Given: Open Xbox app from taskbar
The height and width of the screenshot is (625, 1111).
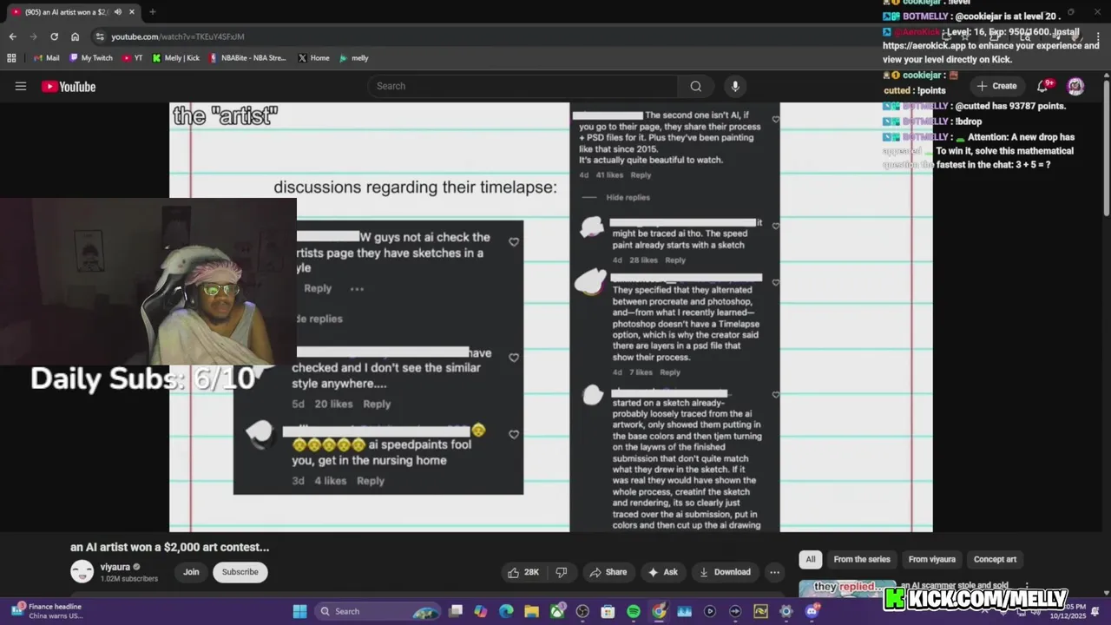Looking at the screenshot, I should click(557, 611).
